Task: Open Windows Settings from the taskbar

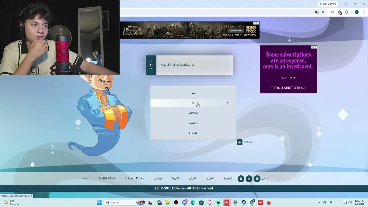Action: click(x=235, y=203)
